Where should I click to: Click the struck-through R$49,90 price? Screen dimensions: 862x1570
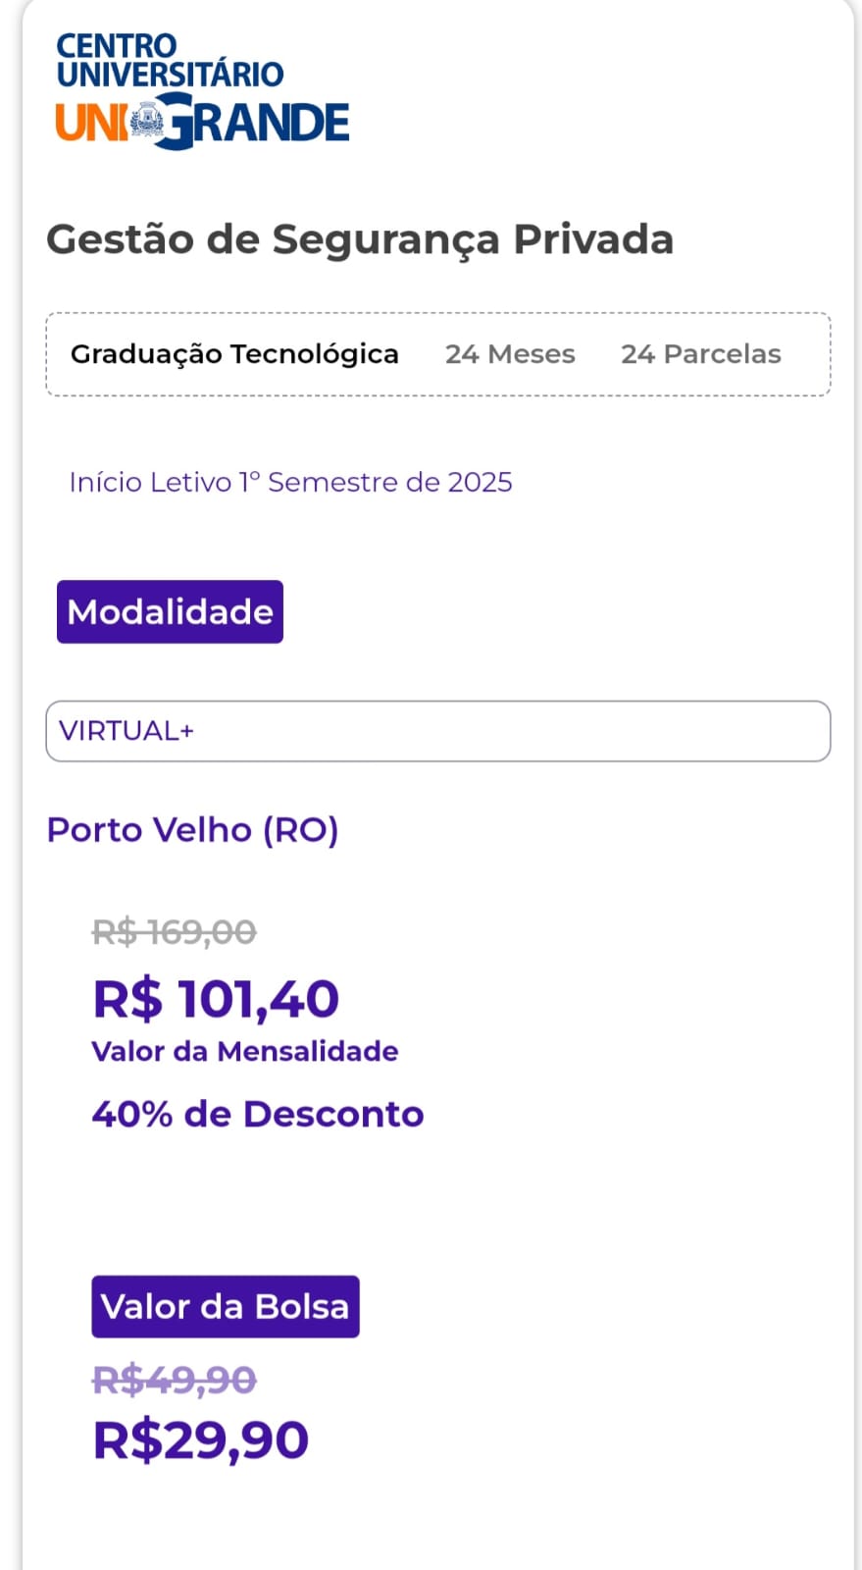[175, 1380]
